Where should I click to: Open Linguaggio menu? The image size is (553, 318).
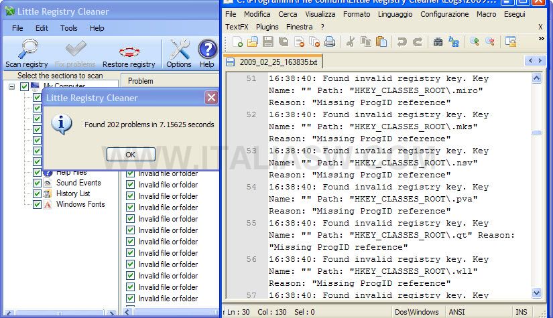[x=395, y=14]
